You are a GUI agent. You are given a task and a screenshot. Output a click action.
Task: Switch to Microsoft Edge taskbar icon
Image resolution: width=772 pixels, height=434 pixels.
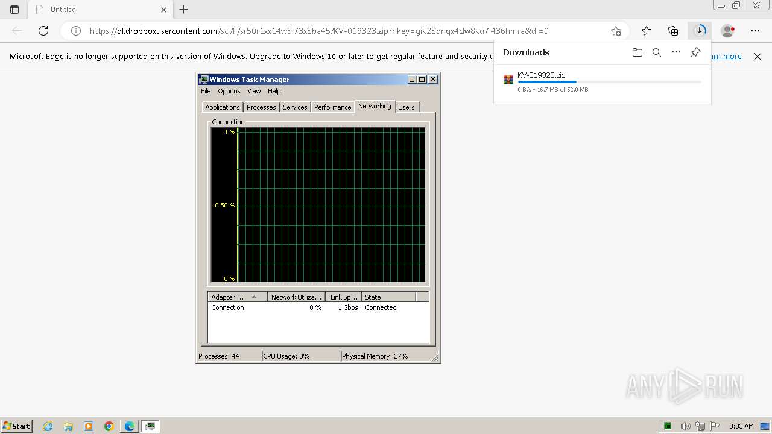click(x=130, y=426)
